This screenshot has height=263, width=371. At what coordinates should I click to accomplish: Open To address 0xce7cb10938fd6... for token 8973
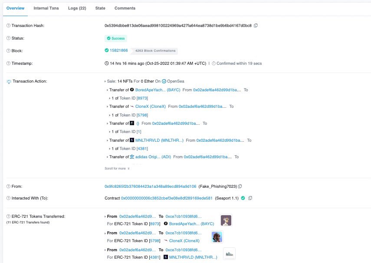point(184,216)
